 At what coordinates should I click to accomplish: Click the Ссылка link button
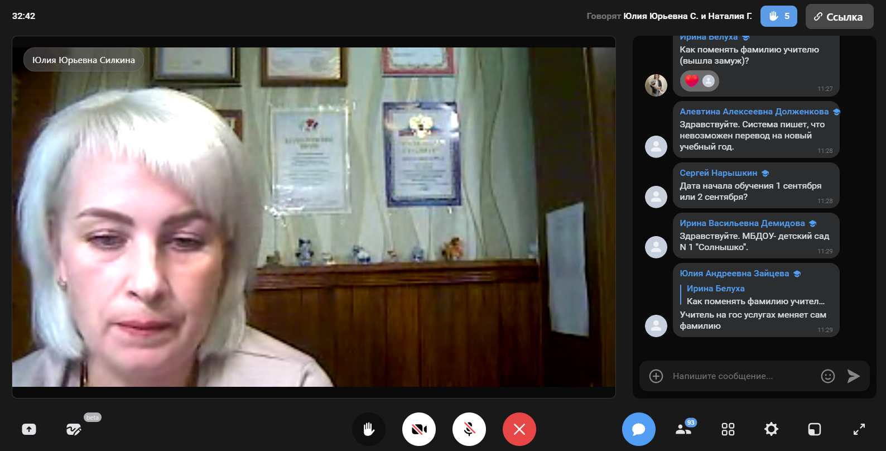(839, 17)
